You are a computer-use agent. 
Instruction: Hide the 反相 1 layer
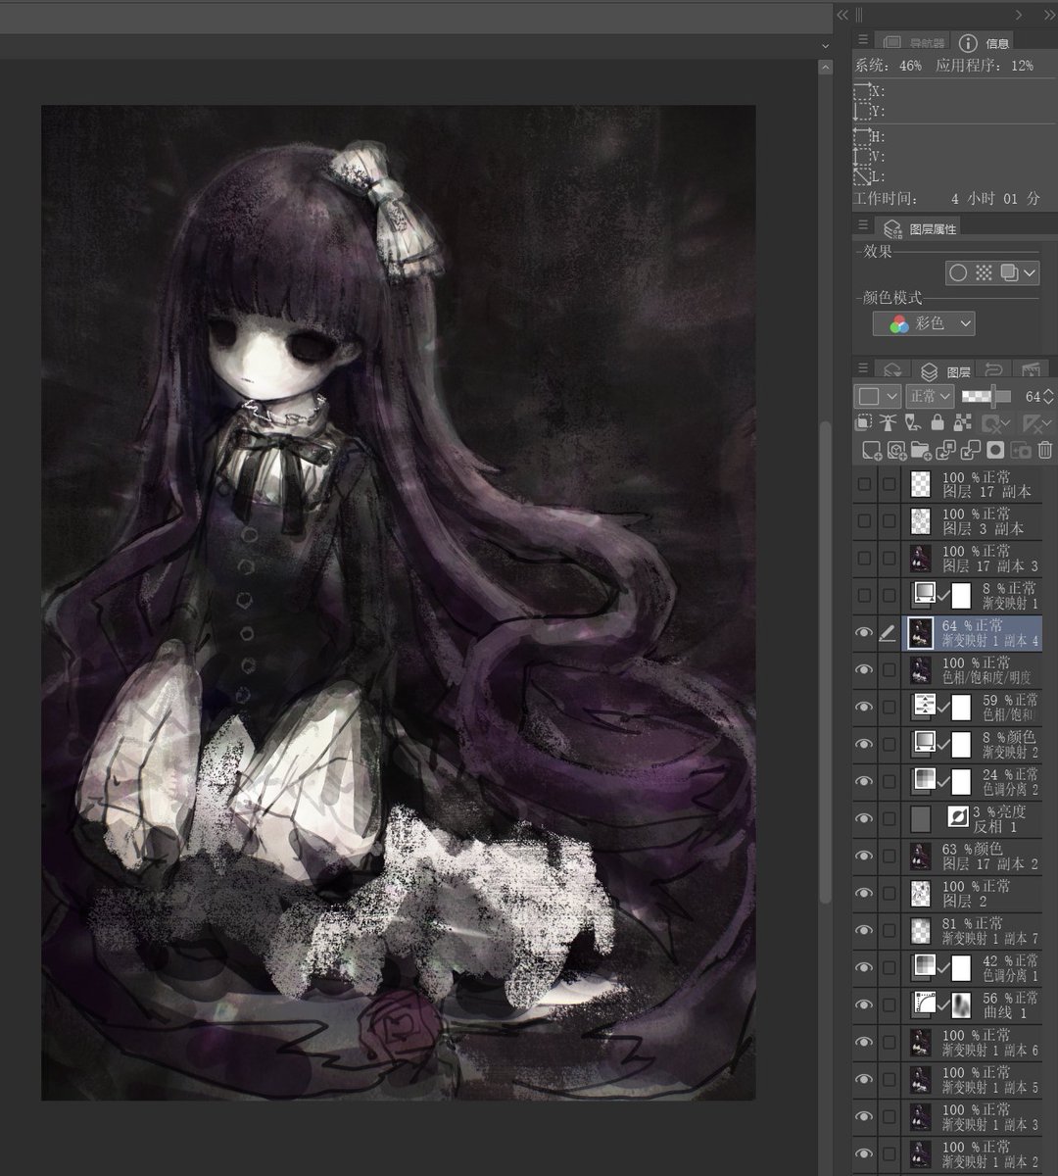point(863,818)
